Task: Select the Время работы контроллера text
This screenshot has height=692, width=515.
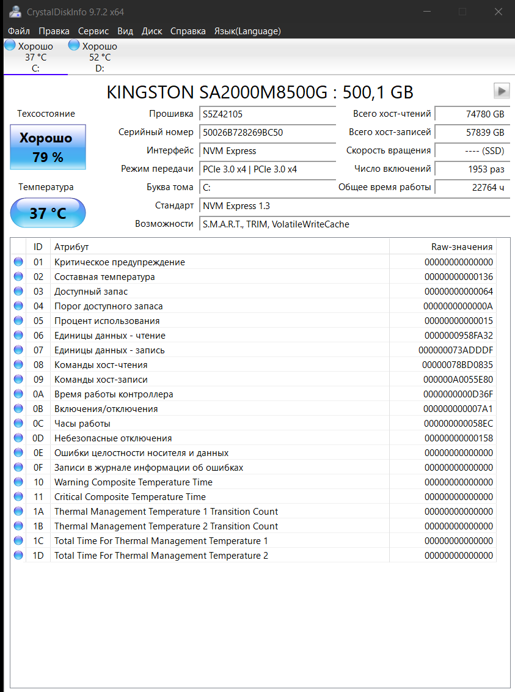Action: click(114, 394)
